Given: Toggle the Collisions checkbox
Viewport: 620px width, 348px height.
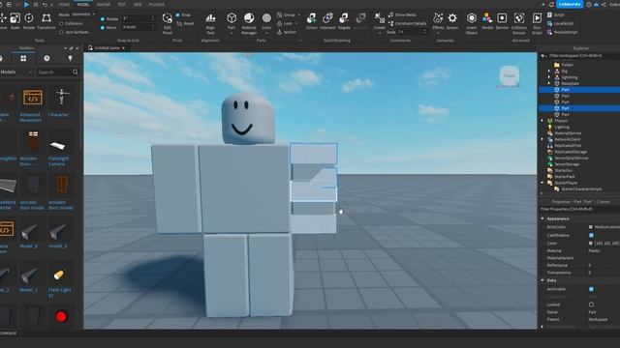Looking at the screenshot, I should [61, 23].
